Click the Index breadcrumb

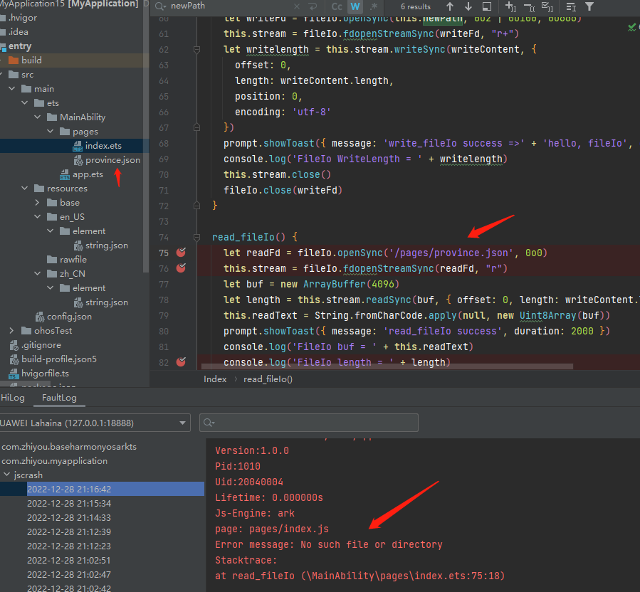pyautogui.click(x=215, y=379)
